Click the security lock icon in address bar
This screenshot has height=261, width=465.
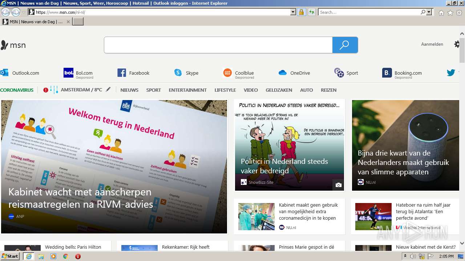[x=301, y=12]
